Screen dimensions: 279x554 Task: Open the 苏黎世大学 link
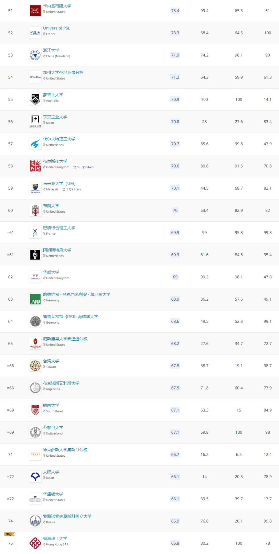pos(53,427)
